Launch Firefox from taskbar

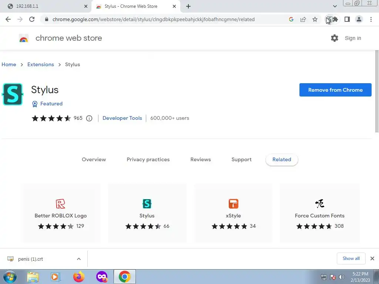(79, 277)
